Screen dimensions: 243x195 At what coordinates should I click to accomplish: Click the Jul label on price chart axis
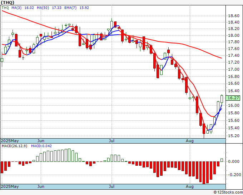click(111, 141)
